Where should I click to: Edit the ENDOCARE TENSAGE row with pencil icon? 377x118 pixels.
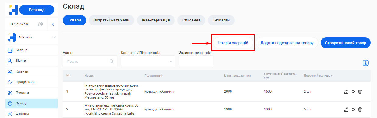click(346, 110)
